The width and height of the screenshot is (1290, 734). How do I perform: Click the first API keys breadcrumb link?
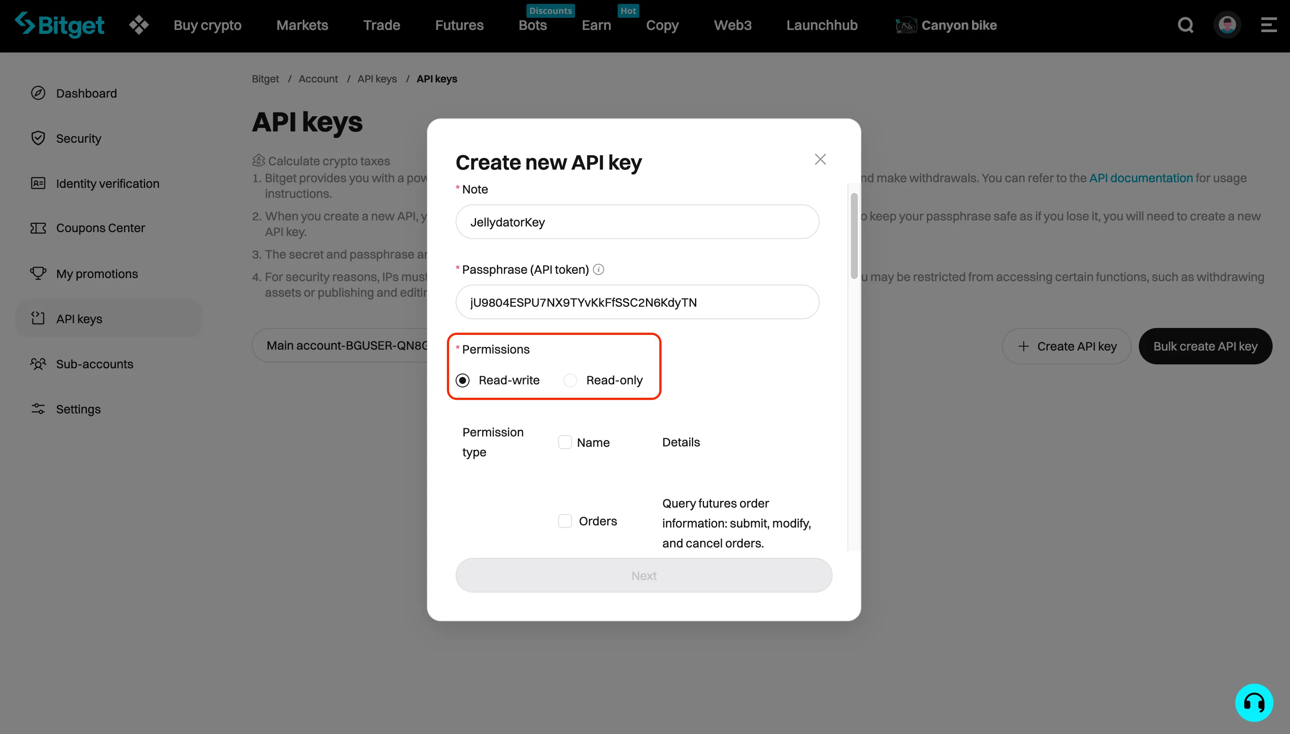pyautogui.click(x=377, y=79)
